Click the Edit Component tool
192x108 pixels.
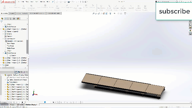pos(4,8)
